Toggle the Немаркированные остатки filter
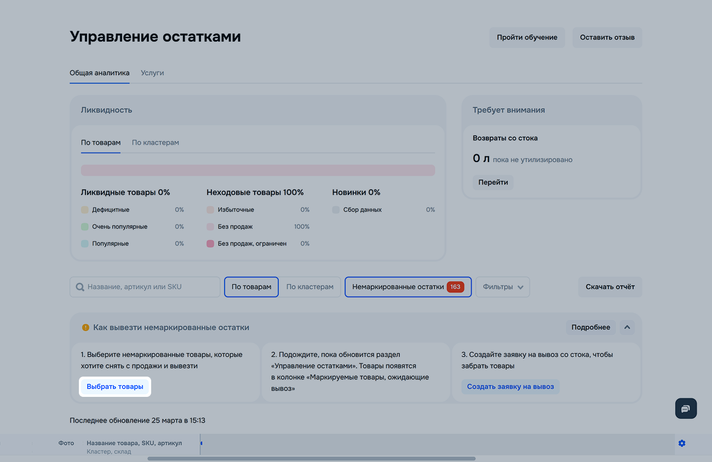 point(398,287)
